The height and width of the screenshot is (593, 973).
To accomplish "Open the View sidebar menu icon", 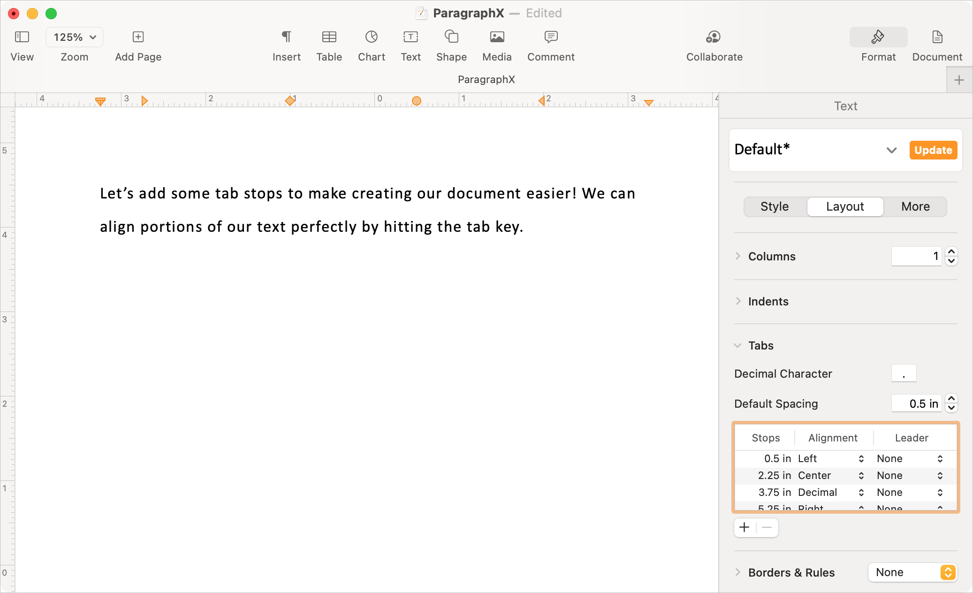I will [22, 37].
